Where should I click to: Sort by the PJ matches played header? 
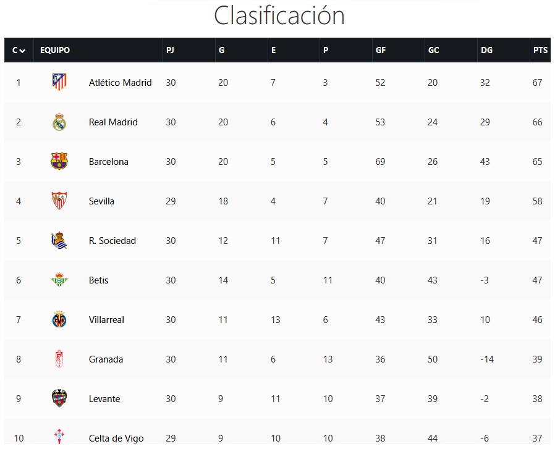pyautogui.click(x=170, y=50)
